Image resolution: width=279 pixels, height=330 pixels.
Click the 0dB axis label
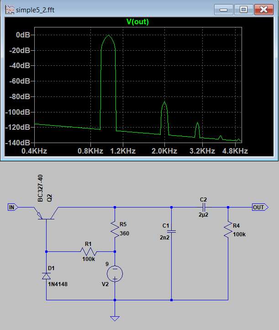[x=23, y=35]
